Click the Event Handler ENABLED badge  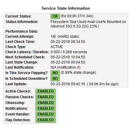tap(45, 114)
